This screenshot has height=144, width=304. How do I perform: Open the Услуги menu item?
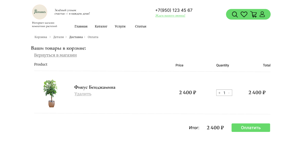click(120, 26)
